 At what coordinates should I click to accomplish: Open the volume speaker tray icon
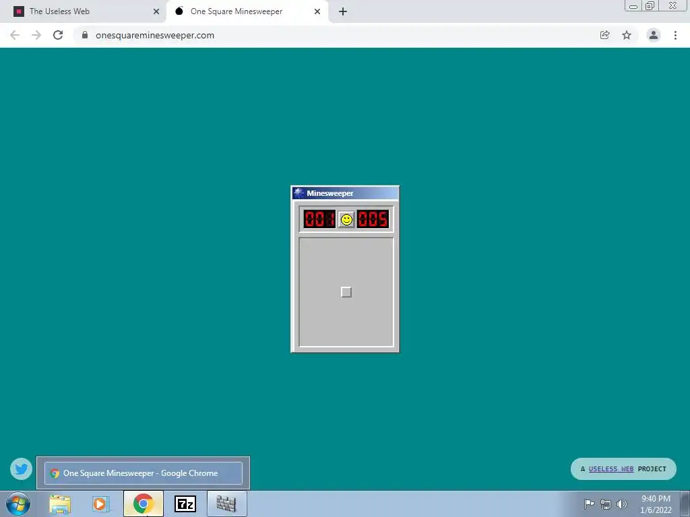(622, 504)
